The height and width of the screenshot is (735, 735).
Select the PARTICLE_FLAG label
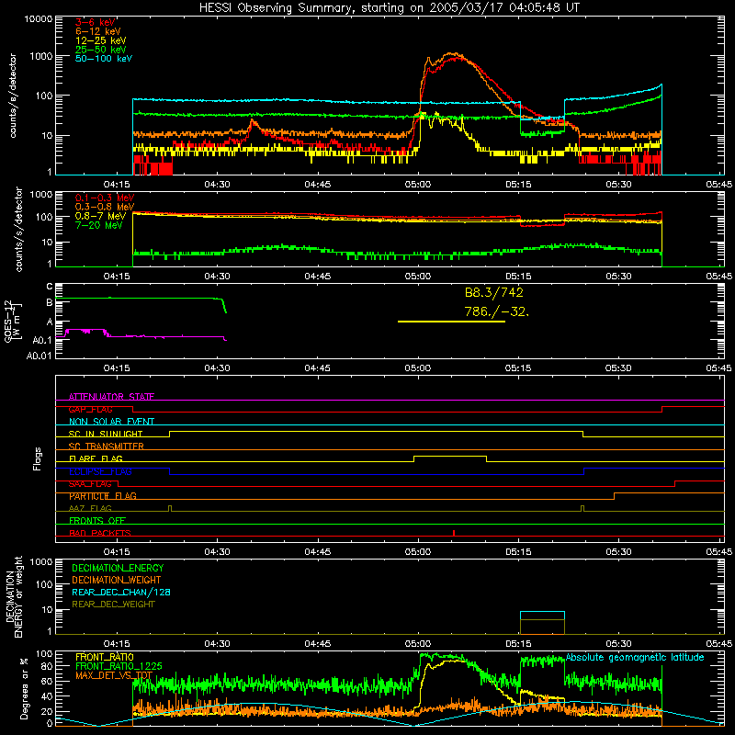pyautogui.click(x=103, y=496)
